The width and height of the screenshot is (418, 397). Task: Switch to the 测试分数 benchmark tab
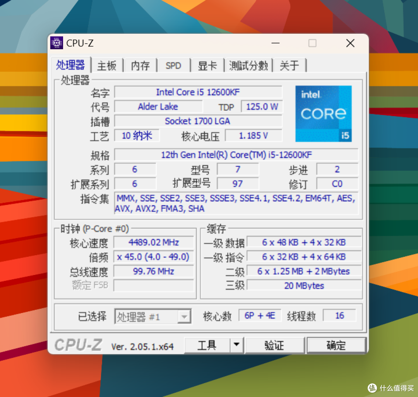coord(249,65)
